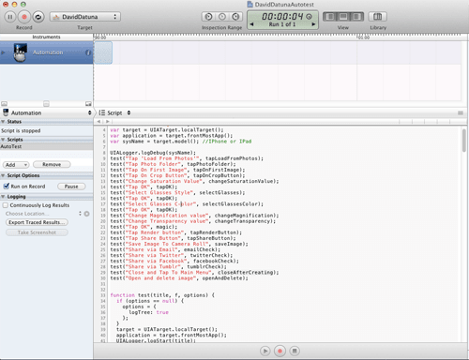Go to previous run arrow in timer display

pos(252,24)
